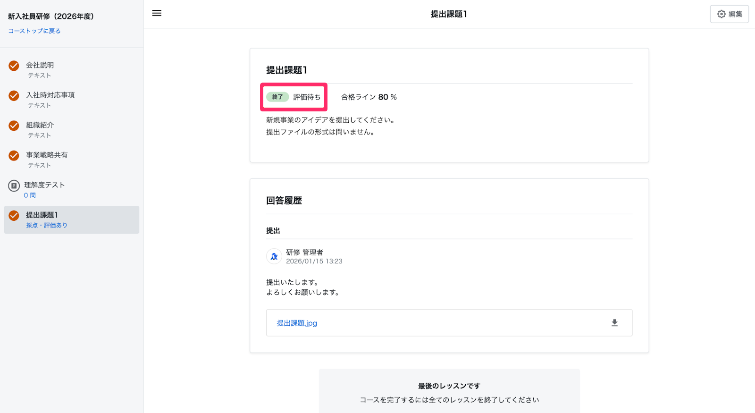755x413 pixels.
Task: Click the 研修 管理者 avatar icon
Action: 274,256
